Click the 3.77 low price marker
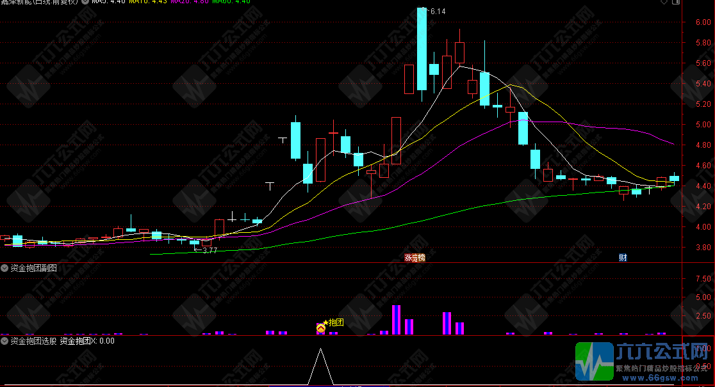Viewport: 715px width, 387px height. (x=209, y=250)
